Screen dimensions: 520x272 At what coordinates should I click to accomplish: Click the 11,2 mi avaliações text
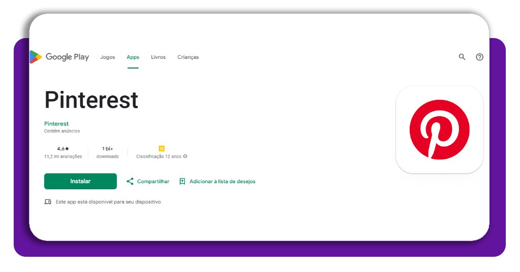tap(63, 156)
